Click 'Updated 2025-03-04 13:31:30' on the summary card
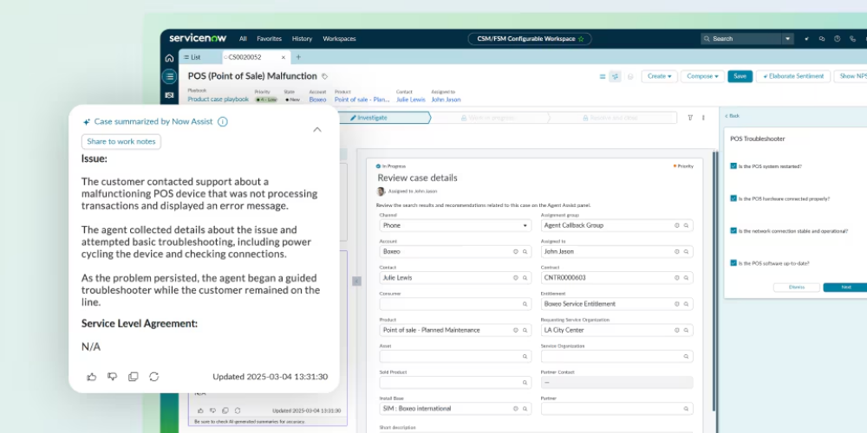The height and width of the screenshot is (433, 867). tap(270, 377)
